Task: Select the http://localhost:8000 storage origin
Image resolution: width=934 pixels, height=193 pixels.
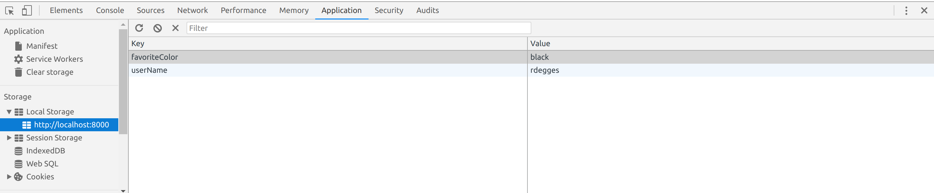Action: click(x=71, y=125)
